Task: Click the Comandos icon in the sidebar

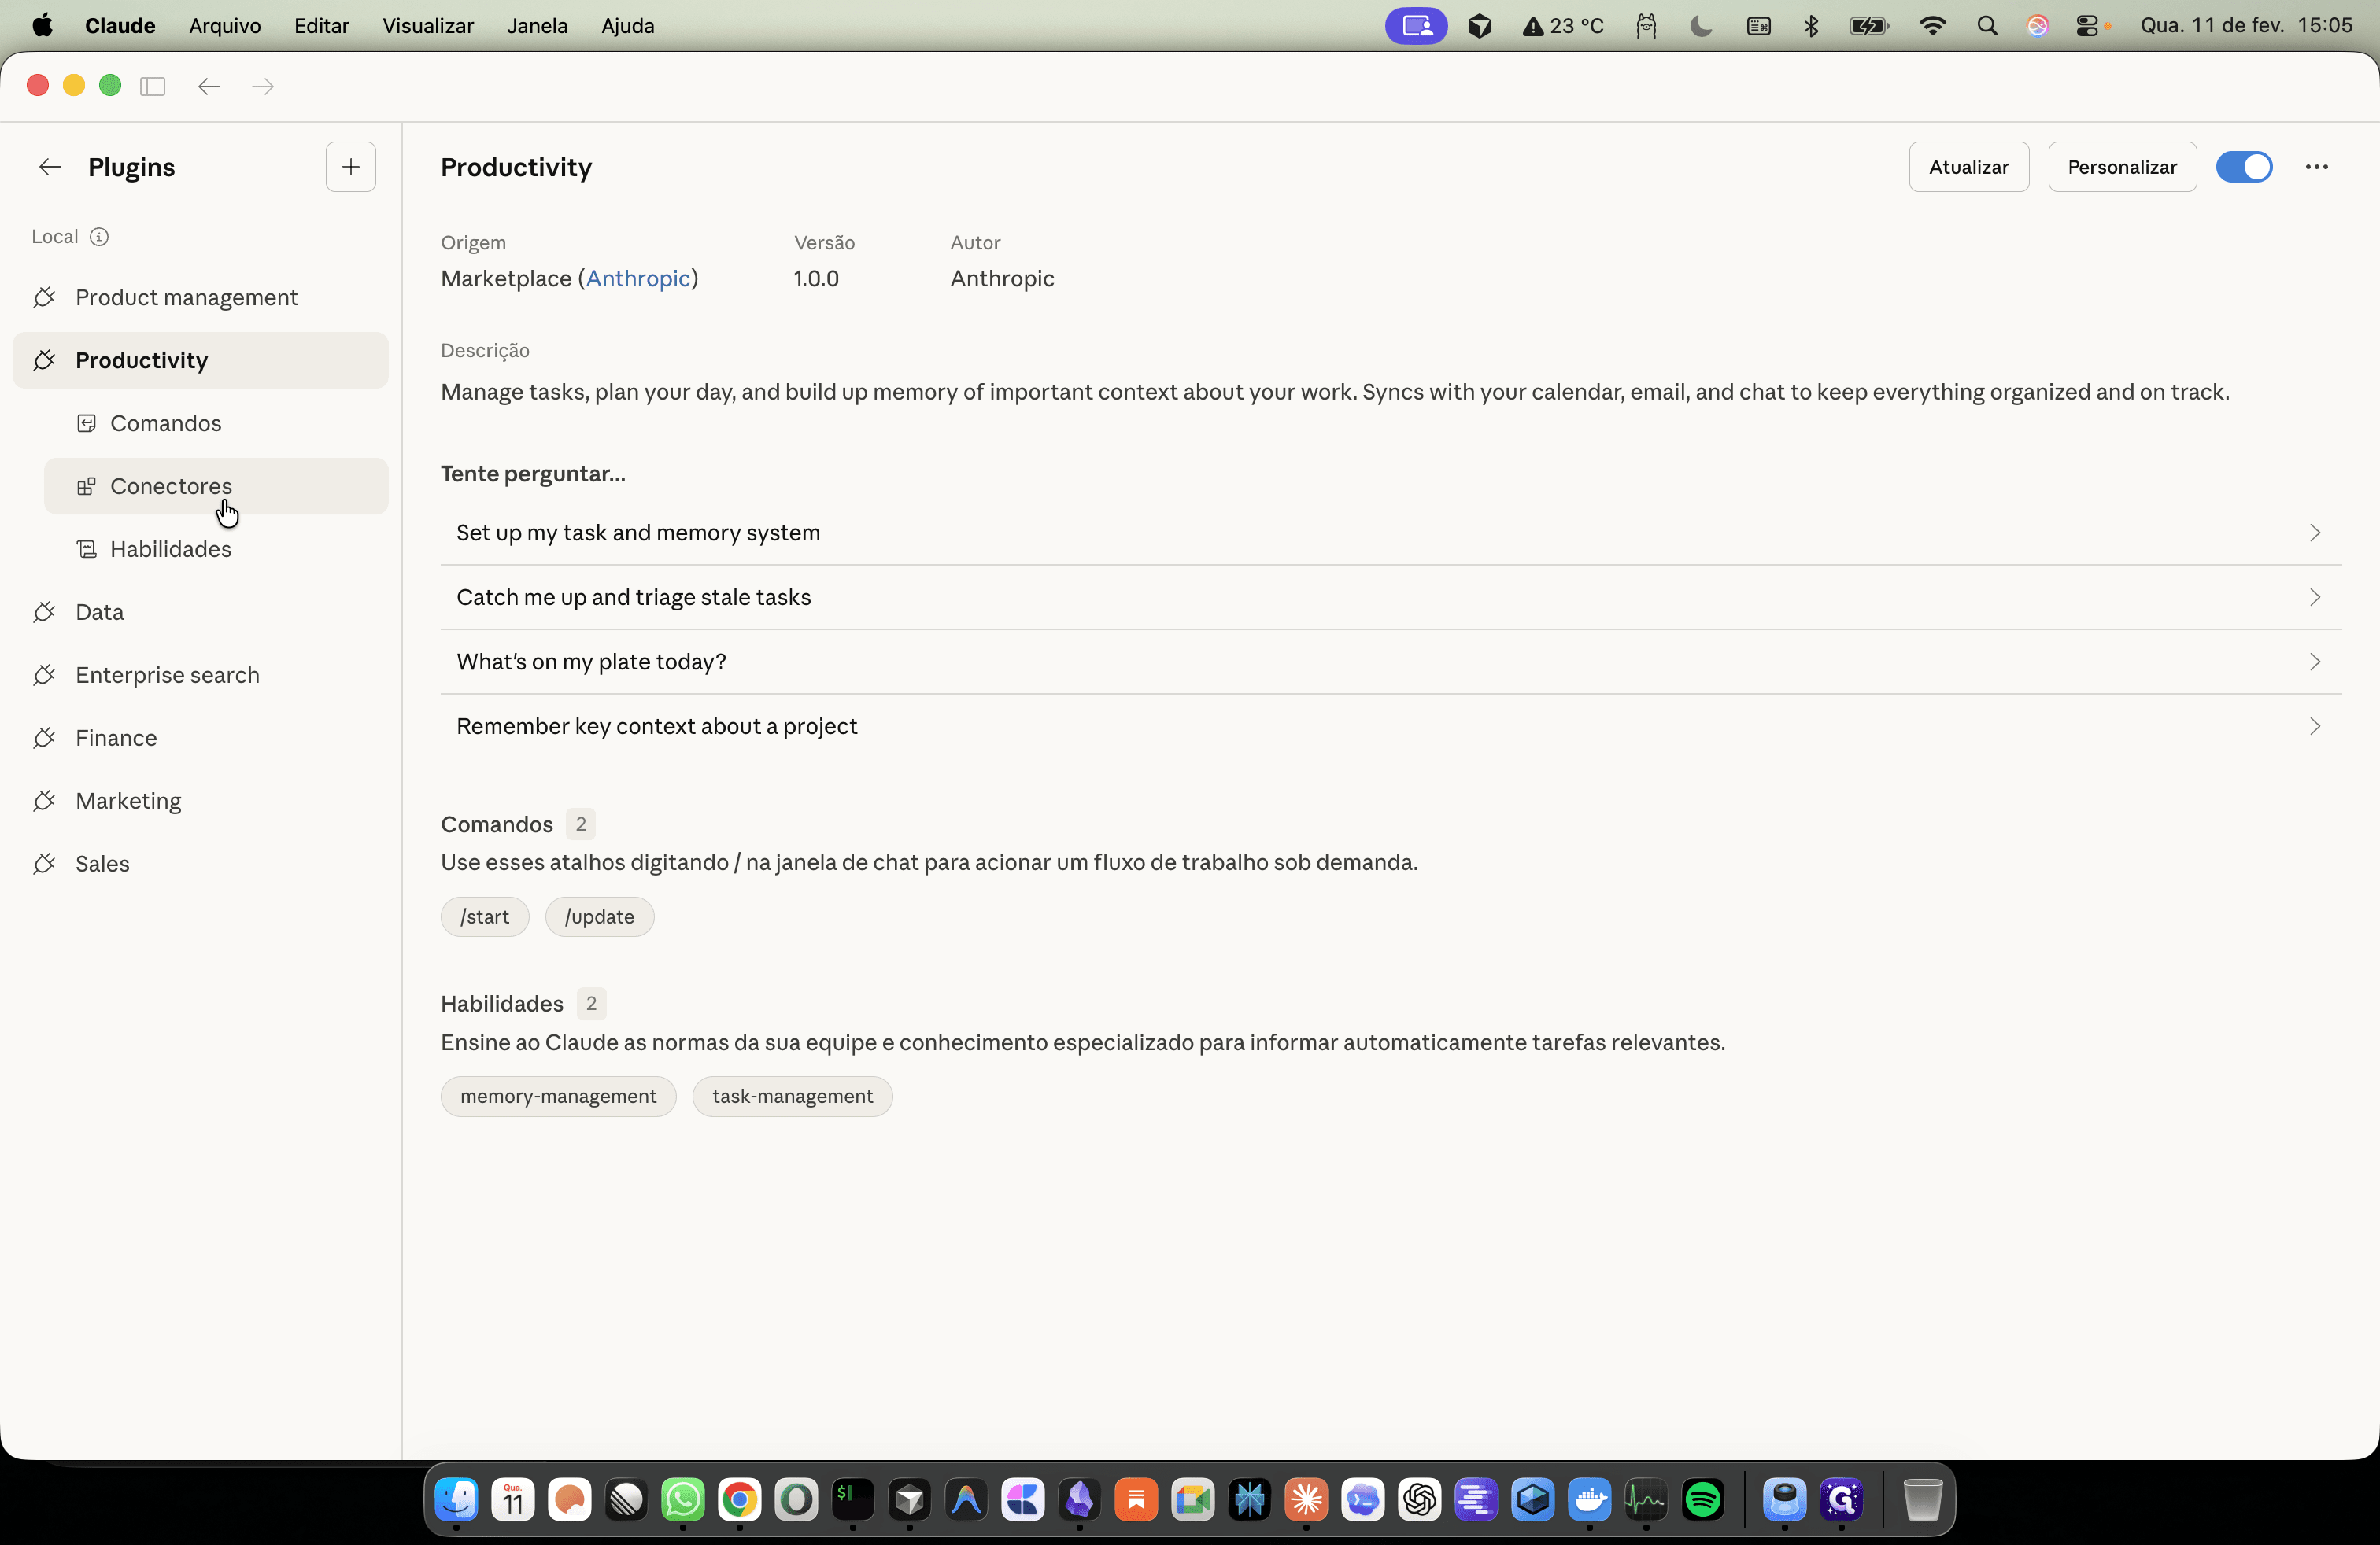Action: coord(87,422)
